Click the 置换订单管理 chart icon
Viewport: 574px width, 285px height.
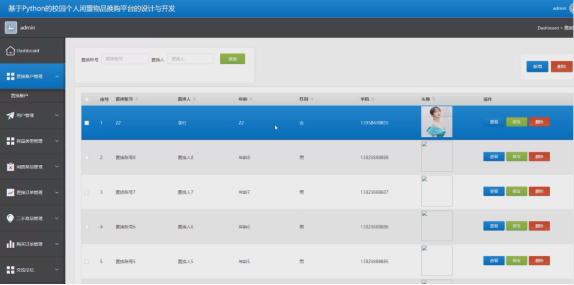pyautogui.click(x=10, y=192)
